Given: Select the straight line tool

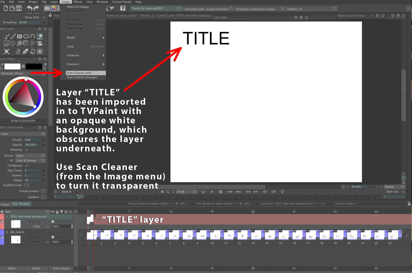Looking at the screenshot, I should pos(13,37).
